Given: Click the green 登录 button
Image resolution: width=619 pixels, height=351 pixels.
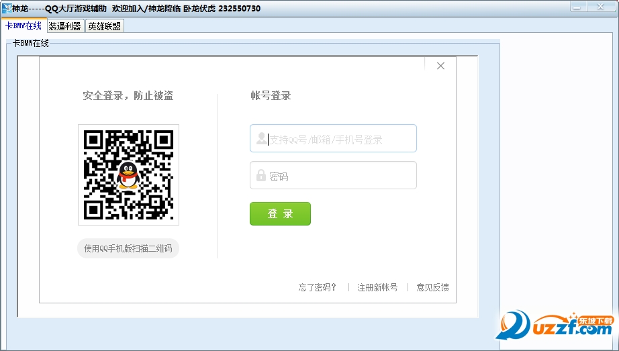Looking at the screenshot, I should coord(280,213).
